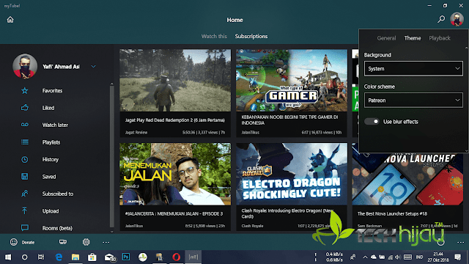Open Favorites star icon in sidebar
This screenshot has width=469, height=264.
[x=24, y=90]
